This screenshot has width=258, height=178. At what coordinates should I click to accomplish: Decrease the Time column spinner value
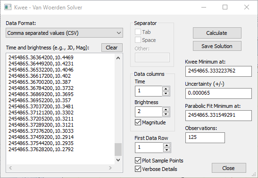pyautogui.click(x=166, y=93)
